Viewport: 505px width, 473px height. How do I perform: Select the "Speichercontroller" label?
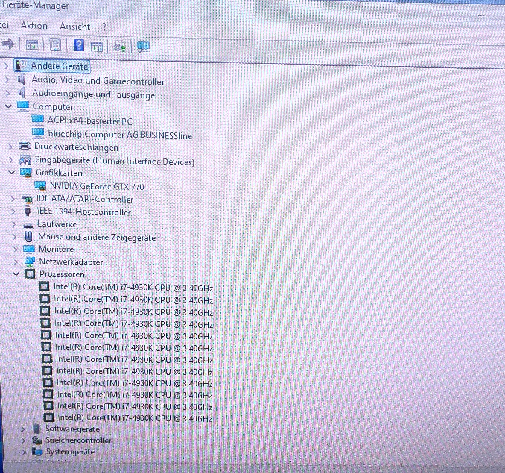click(x=78, y=440)
